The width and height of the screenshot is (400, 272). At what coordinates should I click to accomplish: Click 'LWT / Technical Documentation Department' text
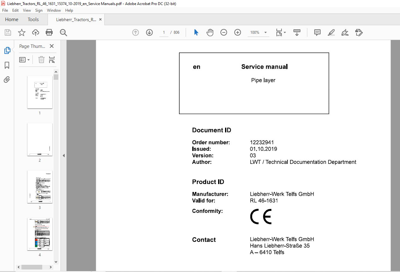click(x=303, y=162)
